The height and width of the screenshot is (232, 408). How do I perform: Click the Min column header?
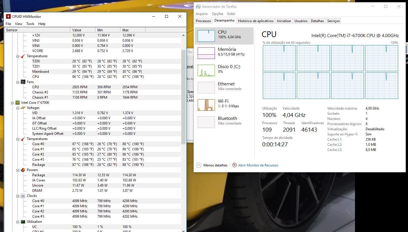(108, 30)
